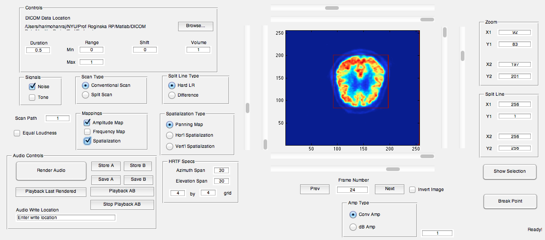
Task: Click the Range Max field
Action: pos(91,62)
